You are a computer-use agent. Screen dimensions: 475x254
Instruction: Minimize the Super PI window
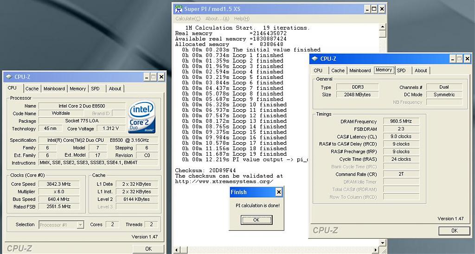pos(366,9)
